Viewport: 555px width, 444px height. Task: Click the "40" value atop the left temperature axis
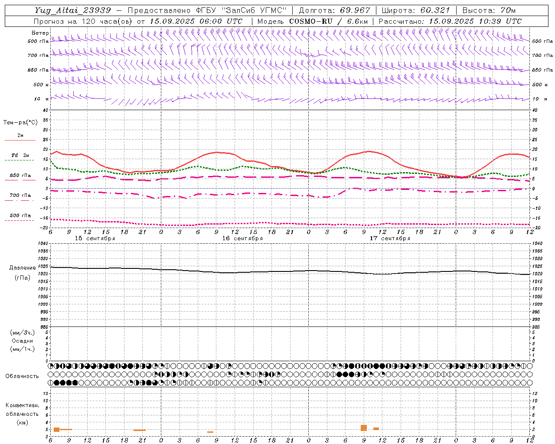[x=46, y=110]
